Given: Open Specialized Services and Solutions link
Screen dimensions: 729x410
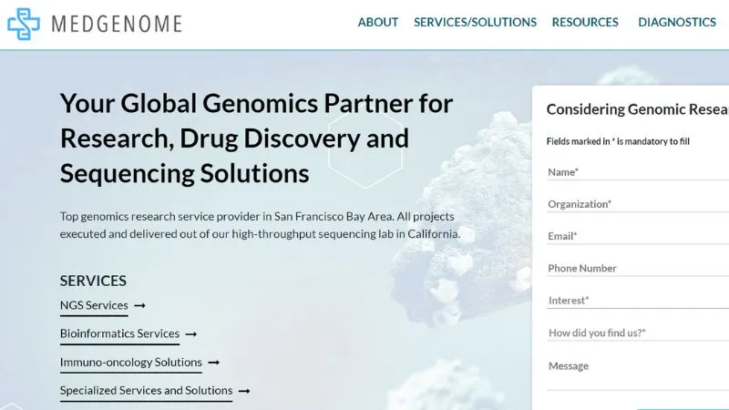Looking at the screenshot, I should [146, 391].
